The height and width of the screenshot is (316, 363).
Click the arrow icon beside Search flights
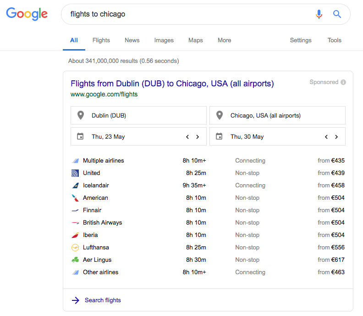(x=76, y=300)
